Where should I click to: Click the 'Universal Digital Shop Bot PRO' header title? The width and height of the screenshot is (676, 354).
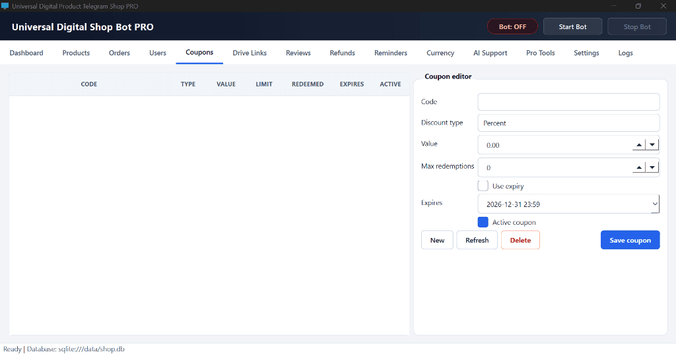pyautogui.click(x=83, y=27)
